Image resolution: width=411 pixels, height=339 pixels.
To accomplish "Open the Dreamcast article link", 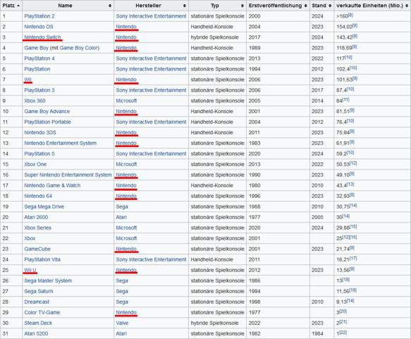I will tap(37, 302).
